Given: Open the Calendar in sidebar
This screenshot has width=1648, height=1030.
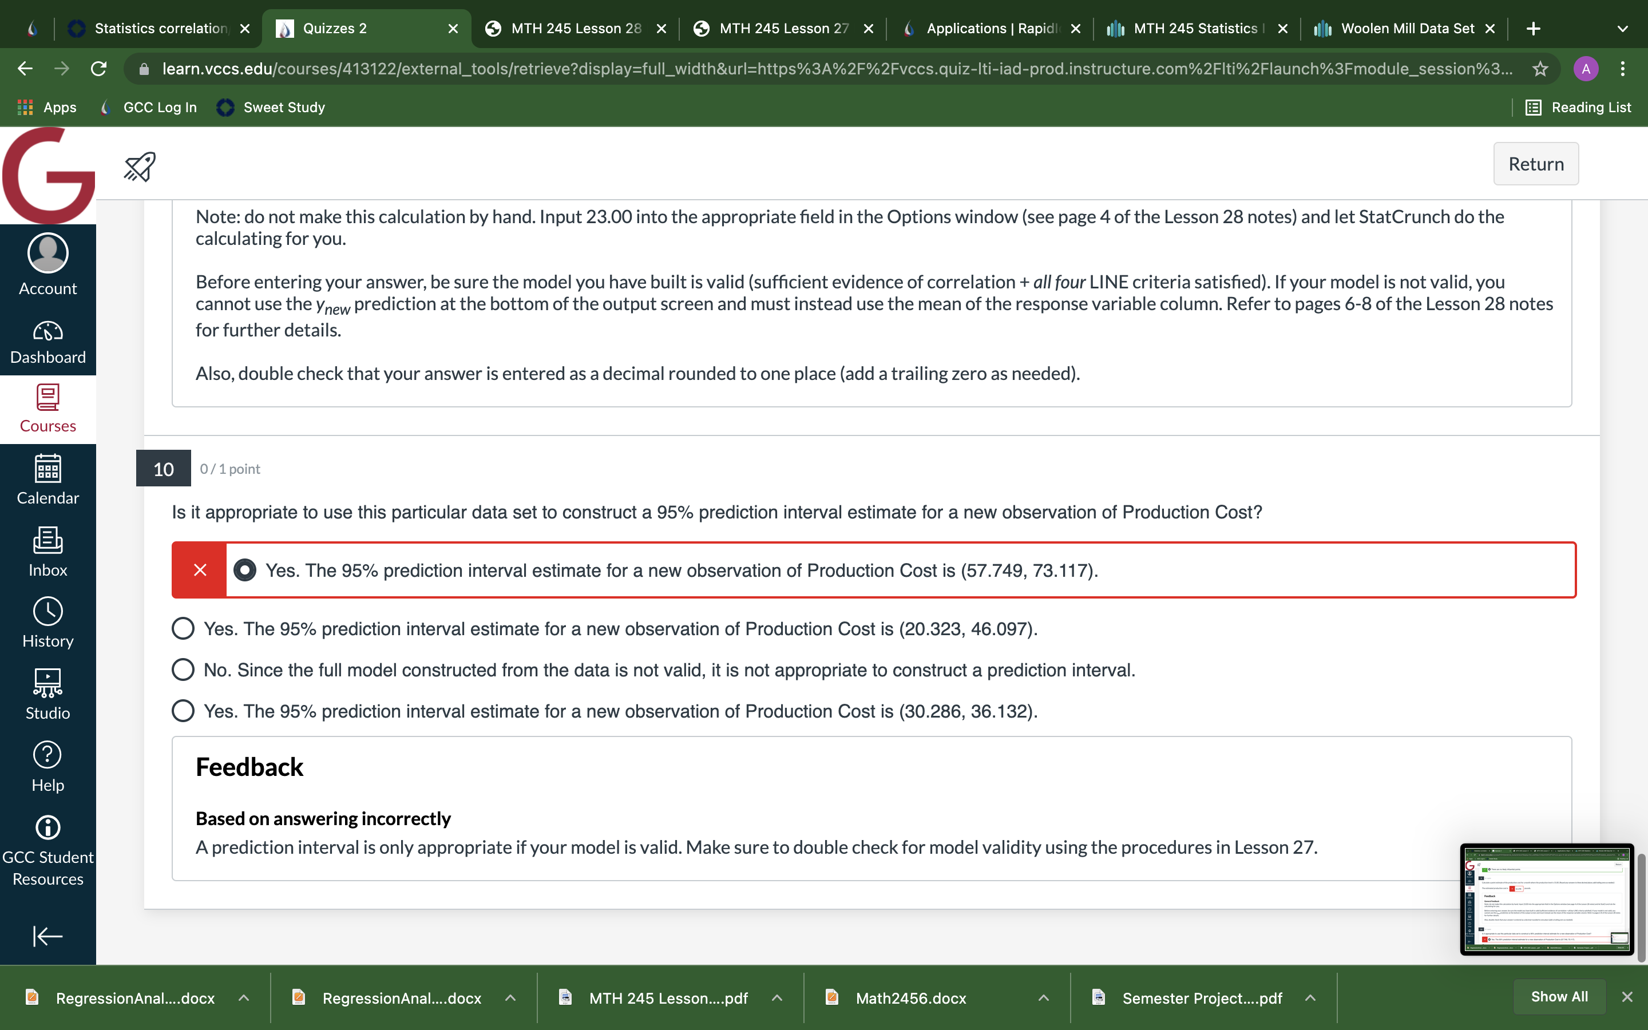Looking at the screenshot, I should click(x=47, y=480).
